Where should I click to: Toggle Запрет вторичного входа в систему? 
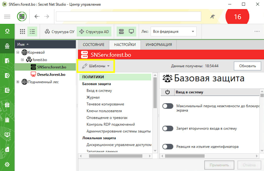pyautogui.click(x=168, y=129)
